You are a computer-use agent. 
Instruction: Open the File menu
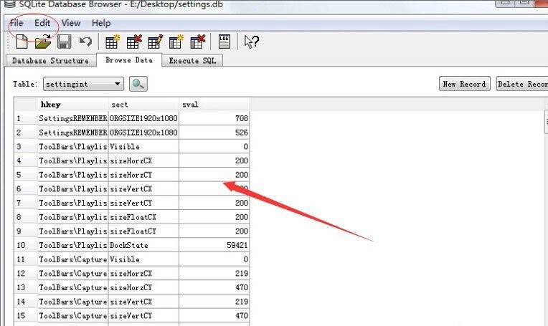[x=16, y=23]
